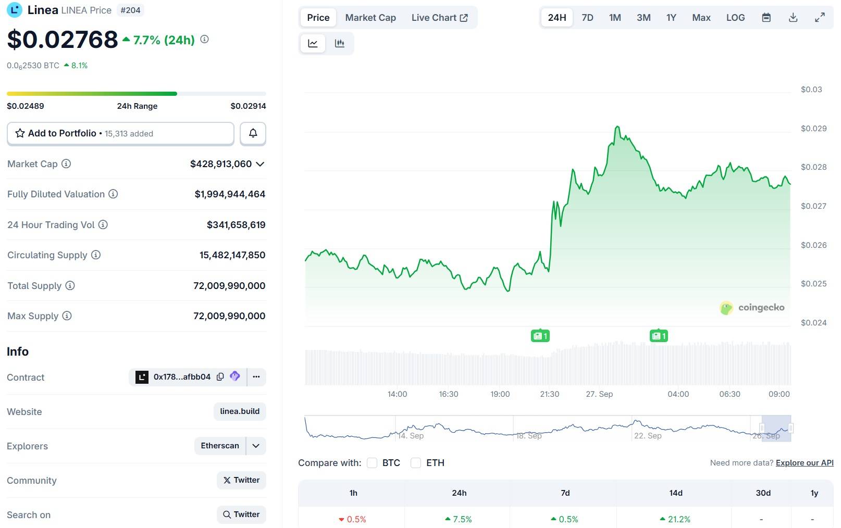Click the Linea coin logo icon
The image size is (841, 528).
point(14,9)
